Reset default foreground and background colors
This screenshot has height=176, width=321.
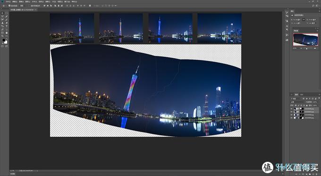3,43
